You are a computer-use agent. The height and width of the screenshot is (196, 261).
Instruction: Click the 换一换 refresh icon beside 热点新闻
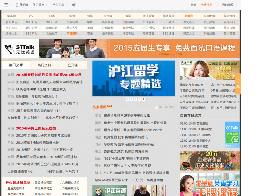[156, 107]
